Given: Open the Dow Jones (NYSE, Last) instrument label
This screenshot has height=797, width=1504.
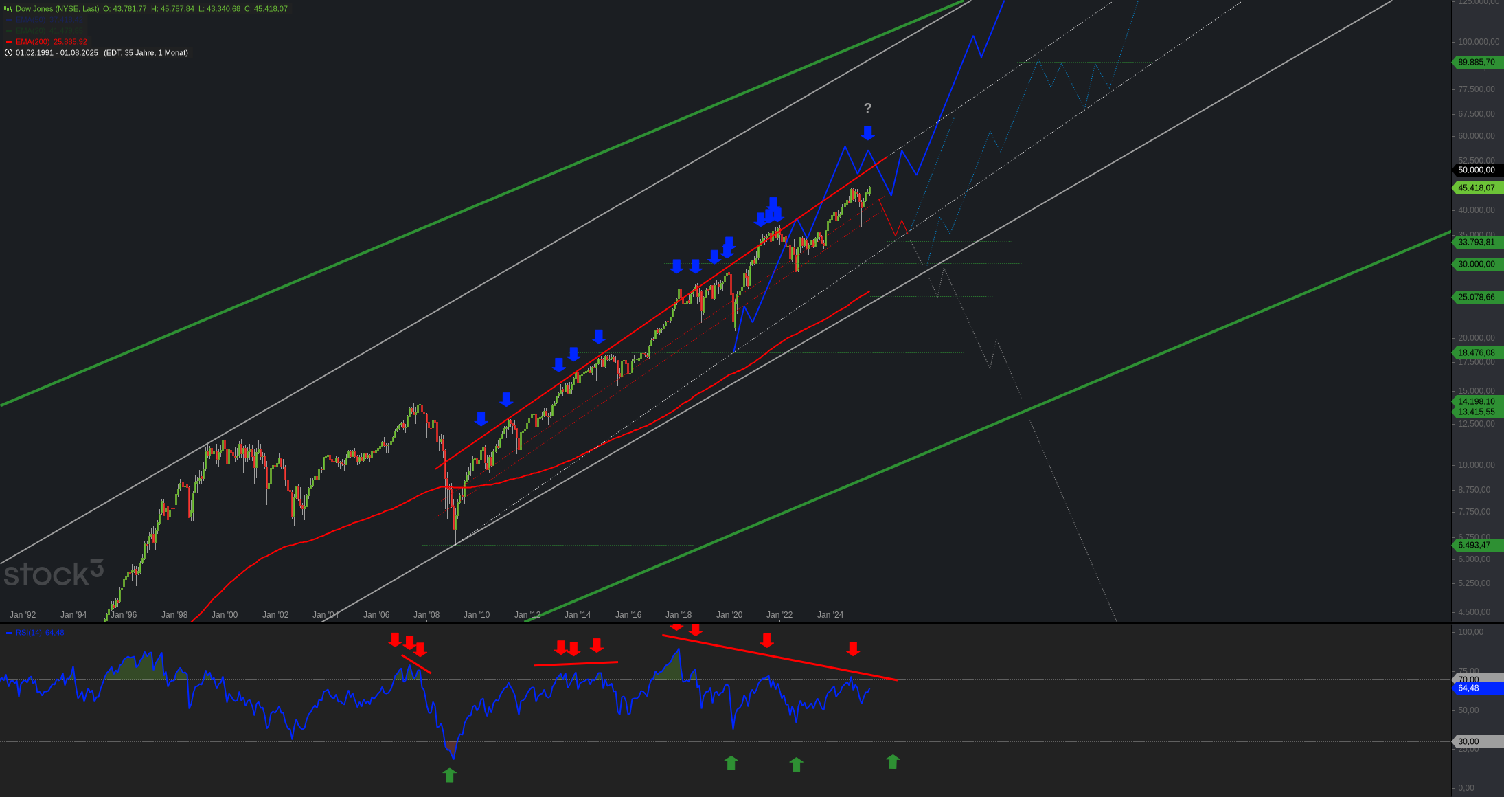Looking at the screenshot, I should pyautogui.click(x=57, y=9).
